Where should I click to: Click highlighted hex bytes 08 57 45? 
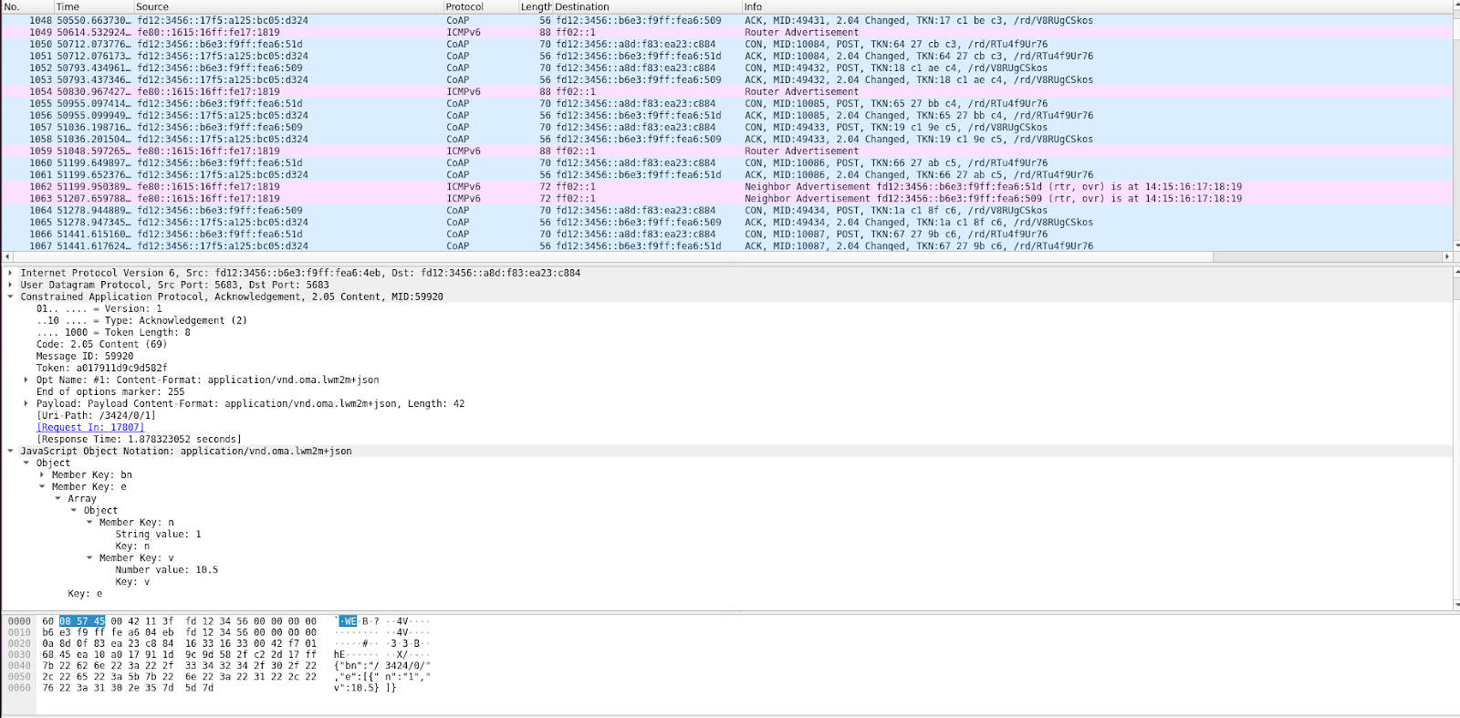[x=82, y=621]
